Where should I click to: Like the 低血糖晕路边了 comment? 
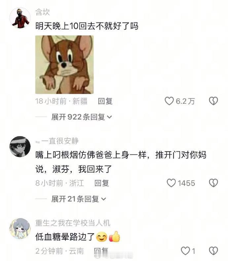(x=185, y=251)
